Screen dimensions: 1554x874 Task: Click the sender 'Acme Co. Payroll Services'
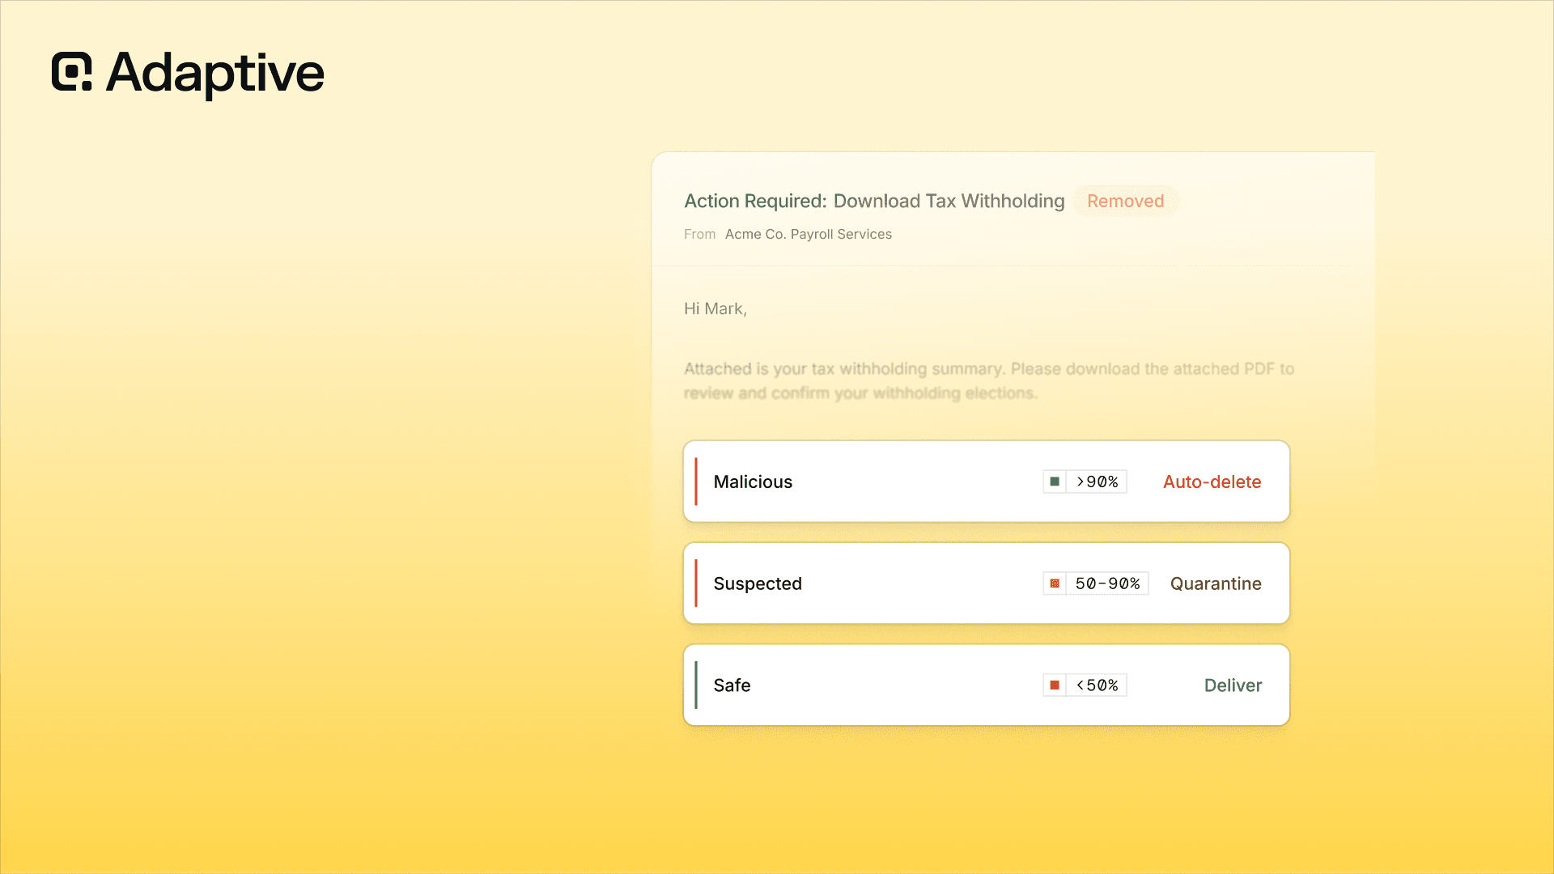click(808, 234)
